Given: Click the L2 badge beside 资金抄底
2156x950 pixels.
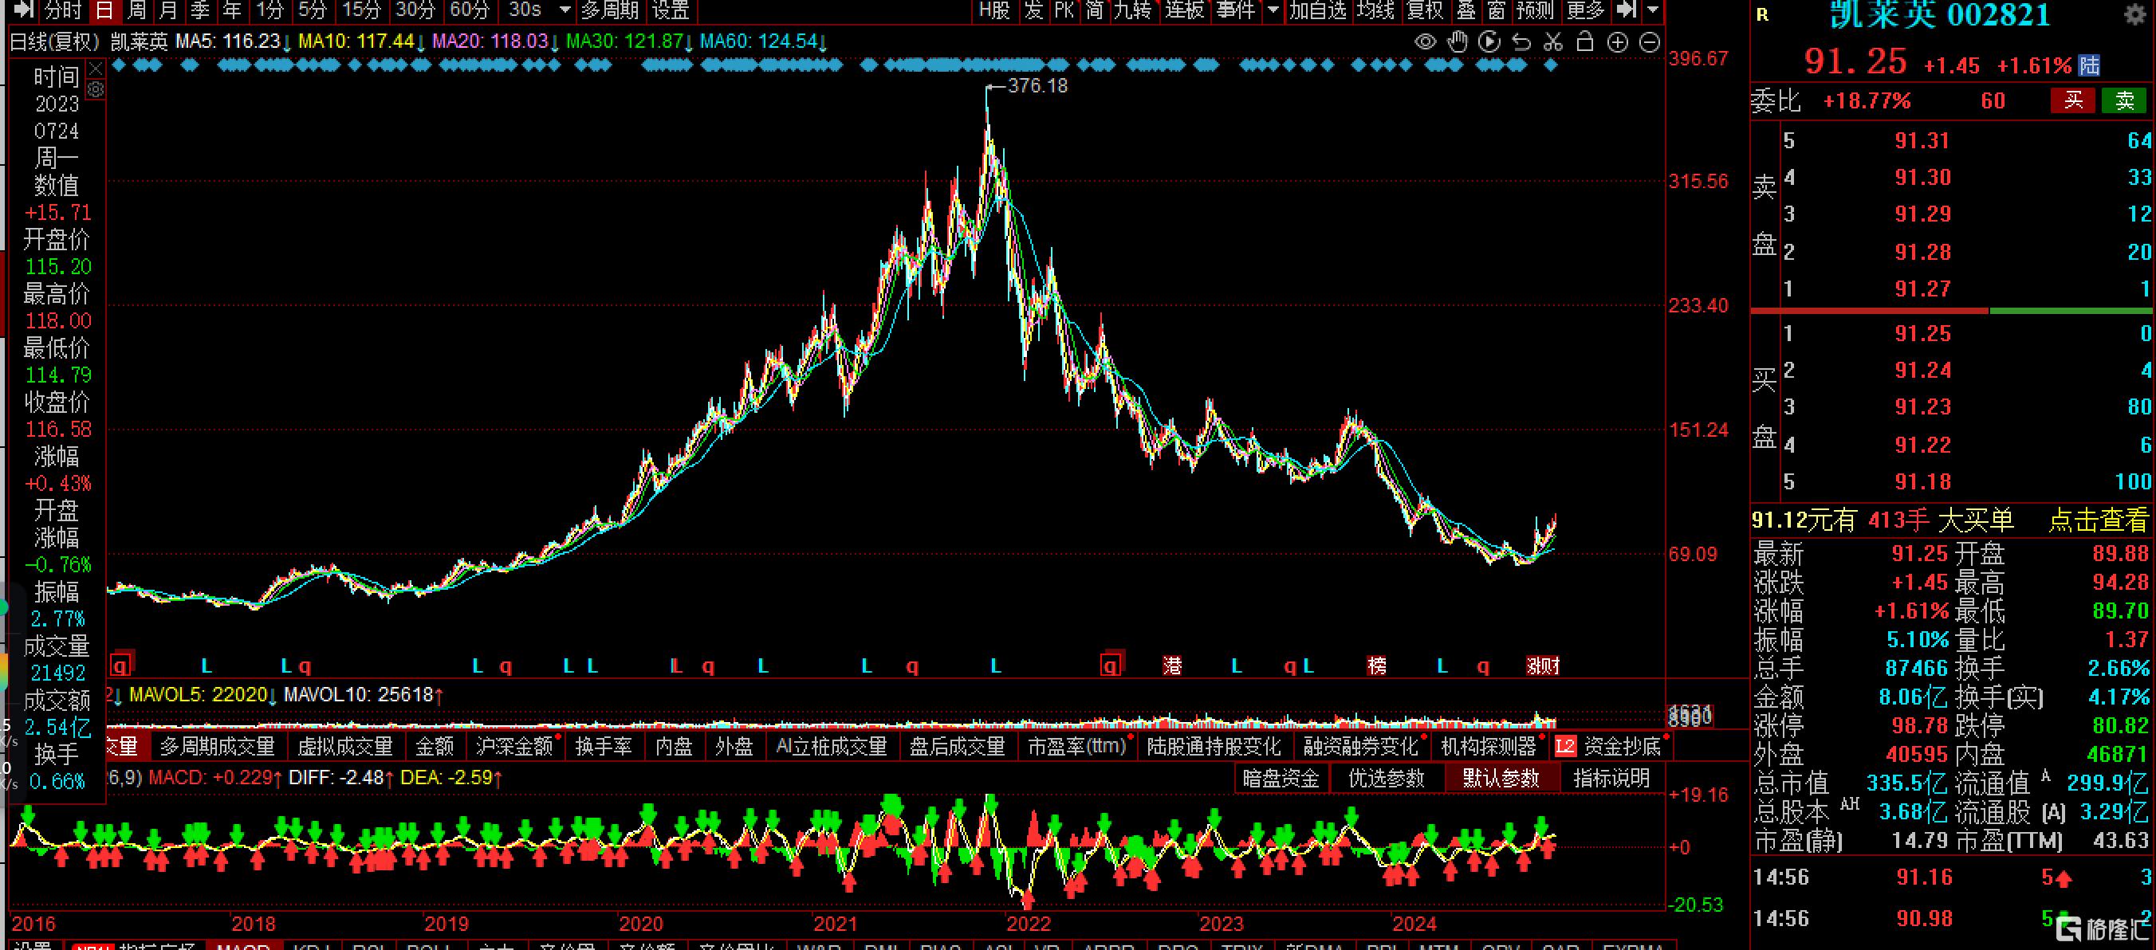Looking at the screenshot, I should [1565, 746].
